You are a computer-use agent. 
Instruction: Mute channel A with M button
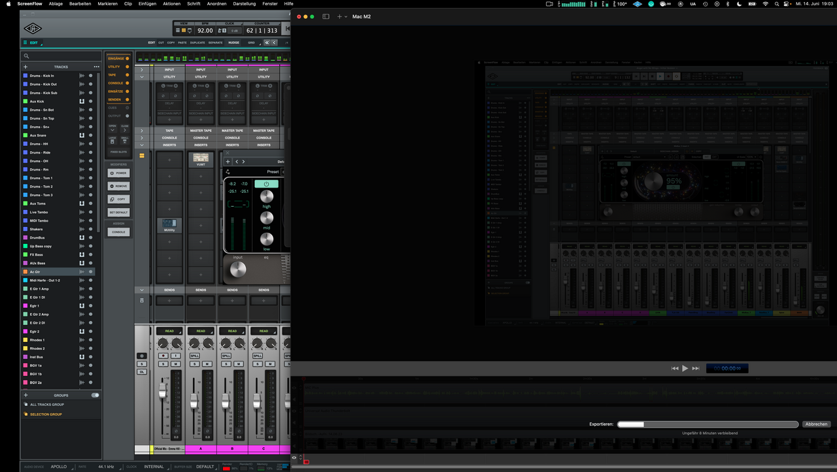point(207,363)
